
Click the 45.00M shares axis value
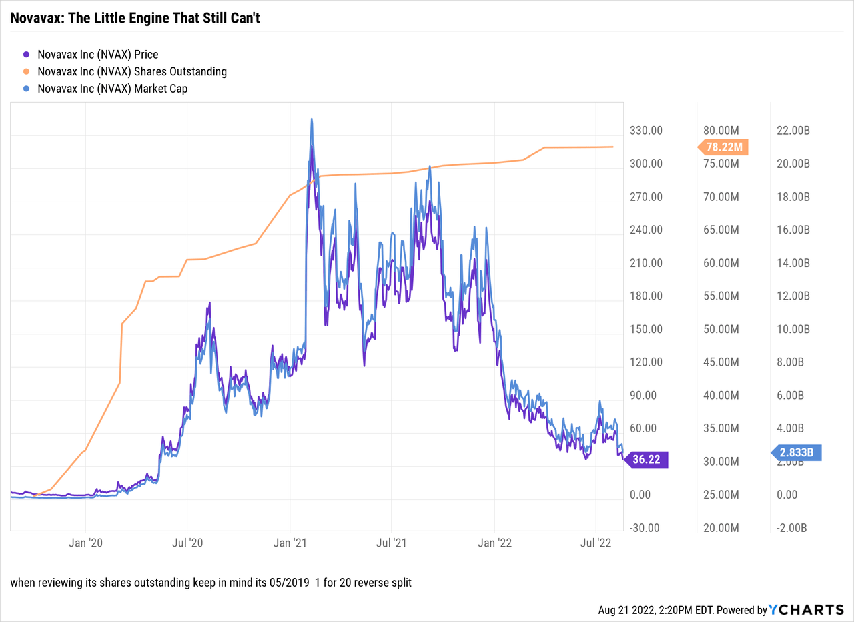[723, 362]
